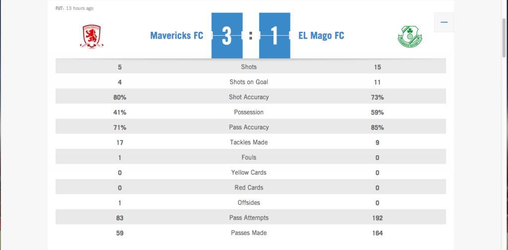Open the Mavericks FC team name

pyautogui.click(x=177, y=36)
